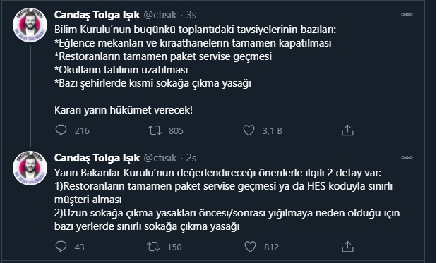Open the 2s timestamp of second tweet

click(x=191, y=158)
